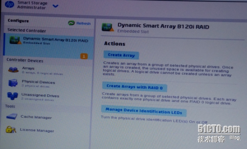Click the Refresh link
This screenshot has width=247, height=149.
83,24
